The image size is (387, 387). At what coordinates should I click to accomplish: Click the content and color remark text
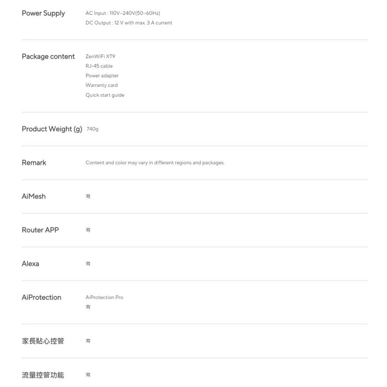click(x=155, y=163)
